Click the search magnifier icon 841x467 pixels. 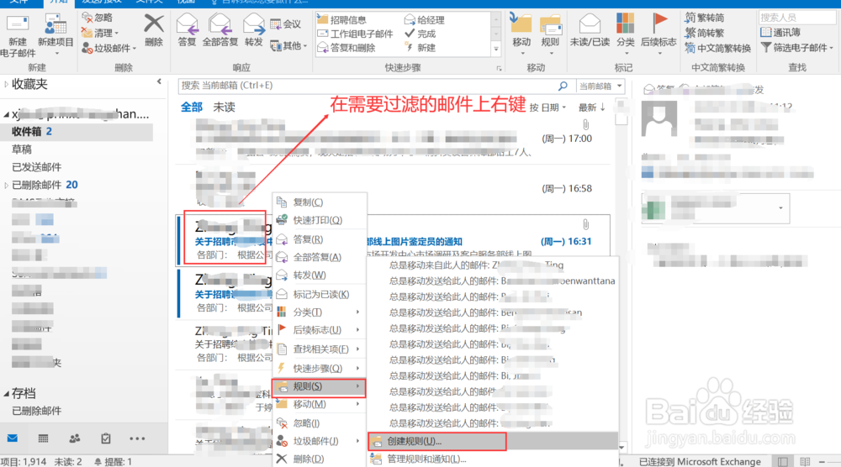(563, 86)
